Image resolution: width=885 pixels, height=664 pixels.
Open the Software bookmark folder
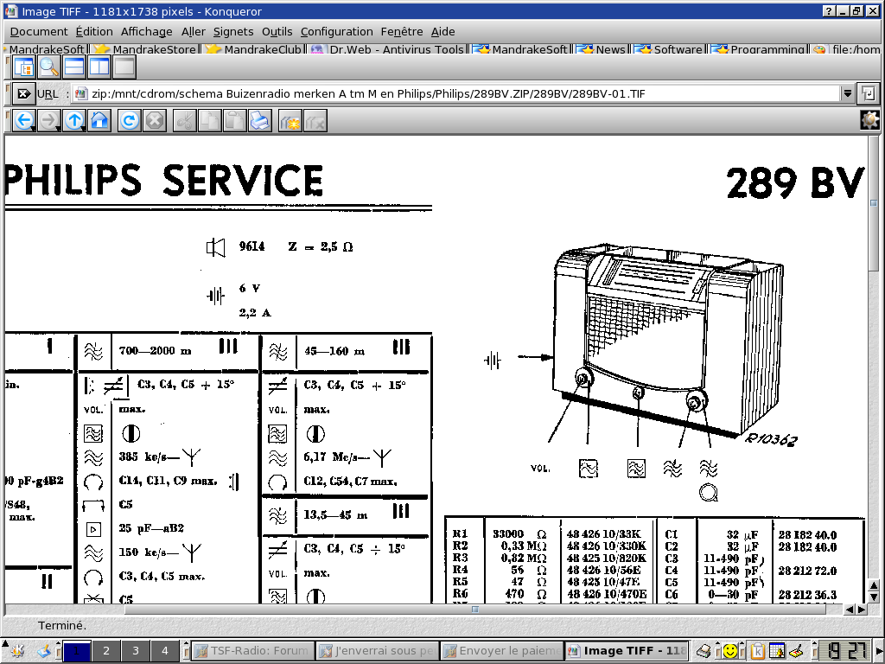(669, 49)
